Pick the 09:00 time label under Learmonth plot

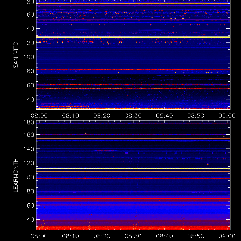coord(227,236)
